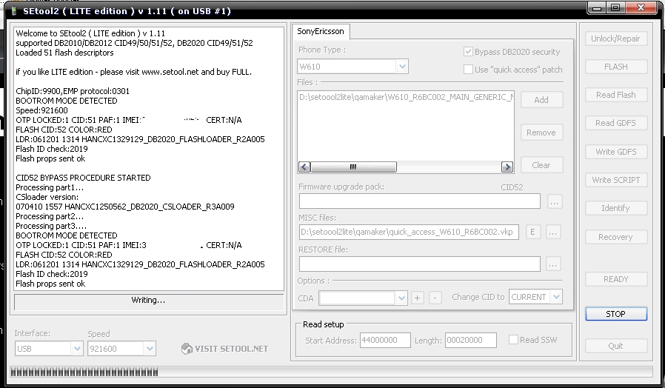The image size is (665, 388).
Task: Click the Files list scroll right arrow
Action: click(x=507, y=167)
